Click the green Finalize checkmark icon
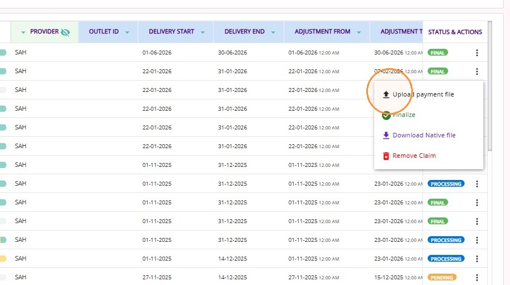 [x=386, y=115]
